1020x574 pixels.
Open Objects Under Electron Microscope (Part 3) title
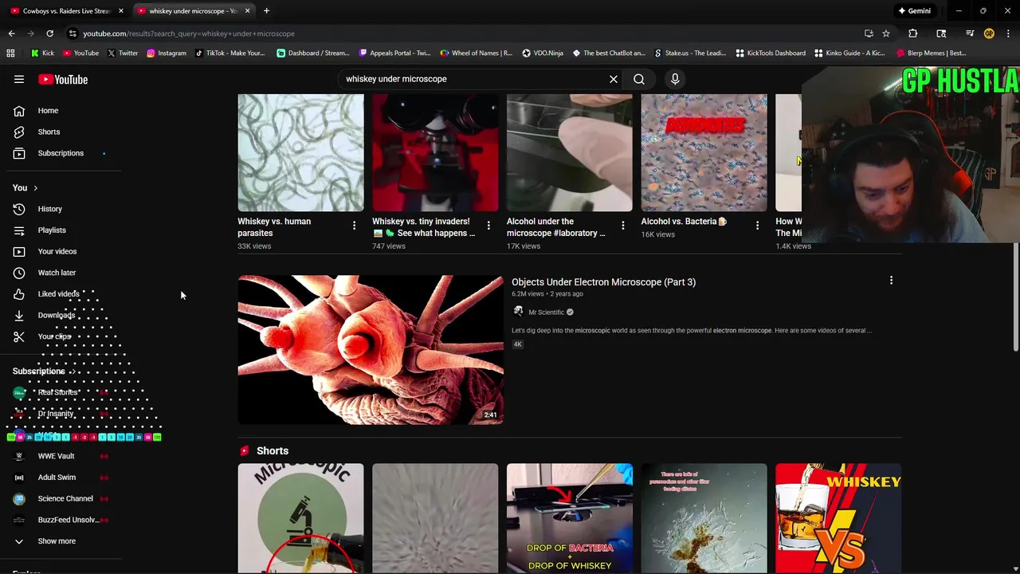click(603, 282)
